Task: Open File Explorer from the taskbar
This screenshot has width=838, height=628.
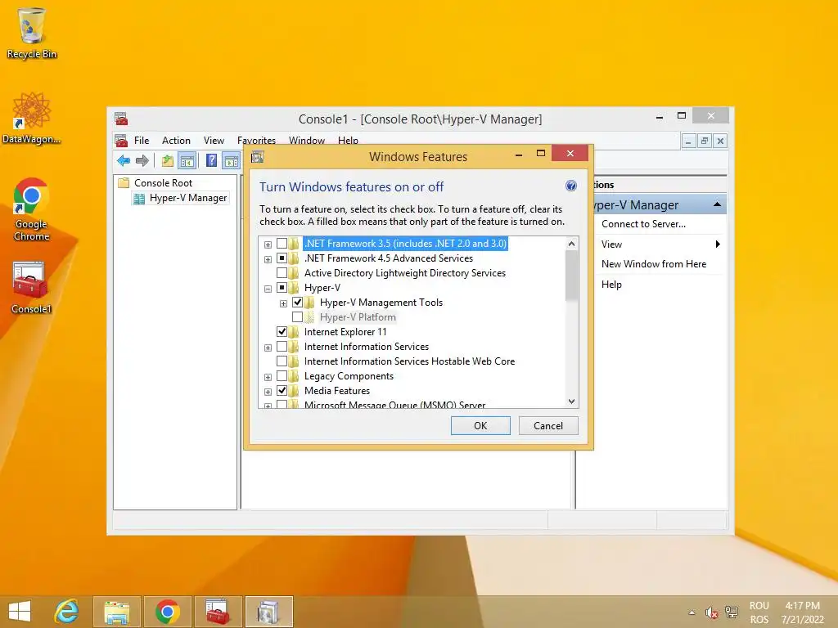Action: 117,612
